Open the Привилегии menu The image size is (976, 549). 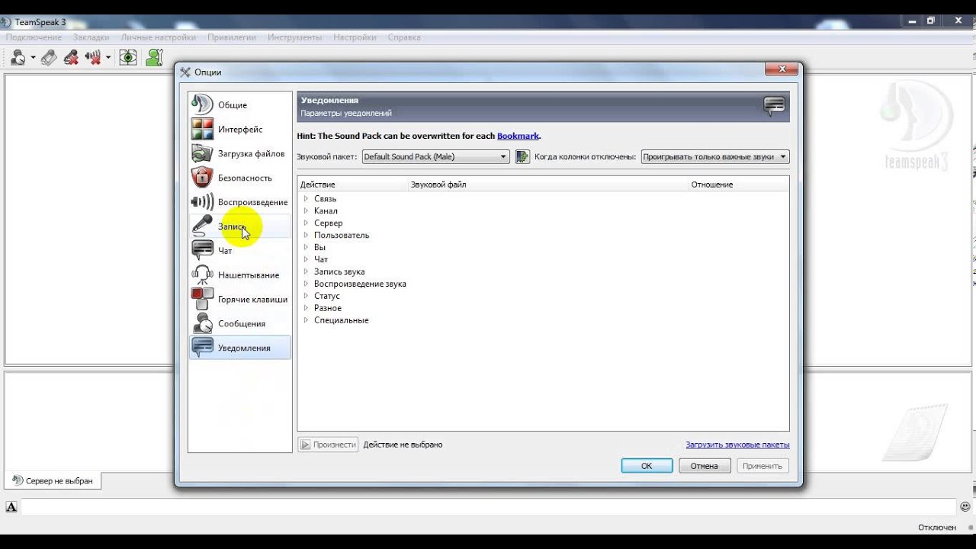pos(232,37)
